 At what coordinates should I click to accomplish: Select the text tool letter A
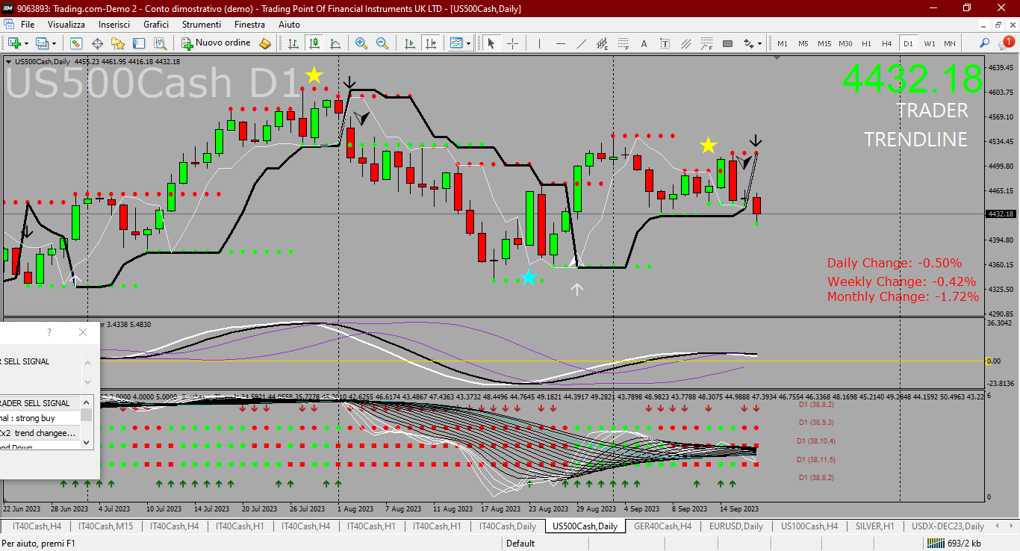(644, 43)
